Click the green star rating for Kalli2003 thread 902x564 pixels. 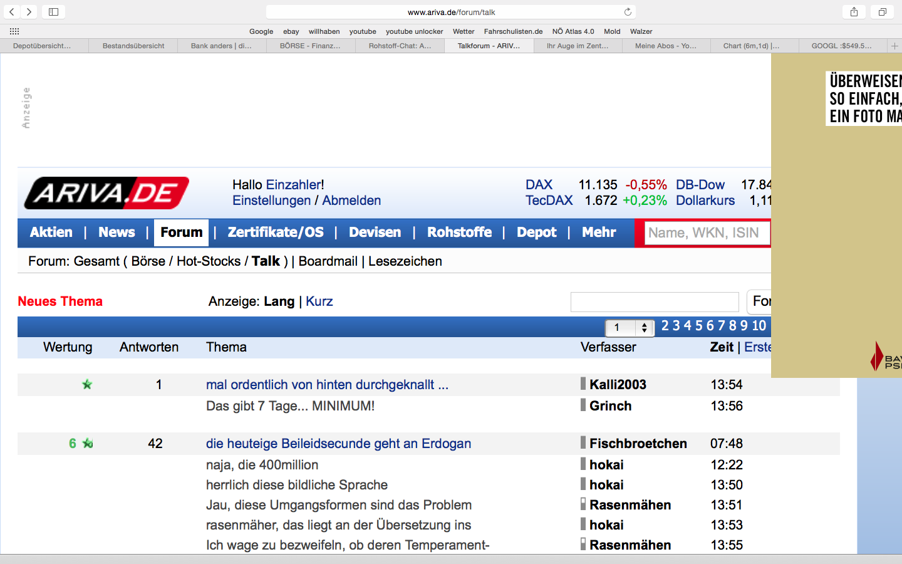87,384
